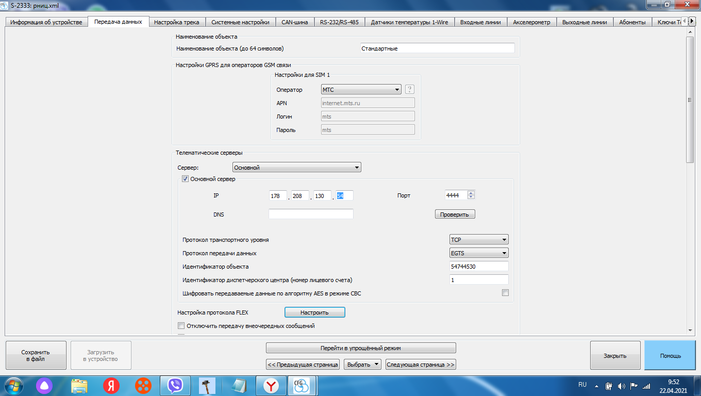
Task: Open the Настройка трека tab
Action: pyautogui.click(x=177, y=22)
